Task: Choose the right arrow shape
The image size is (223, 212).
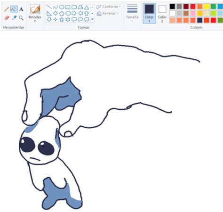Action: (74, 13)
